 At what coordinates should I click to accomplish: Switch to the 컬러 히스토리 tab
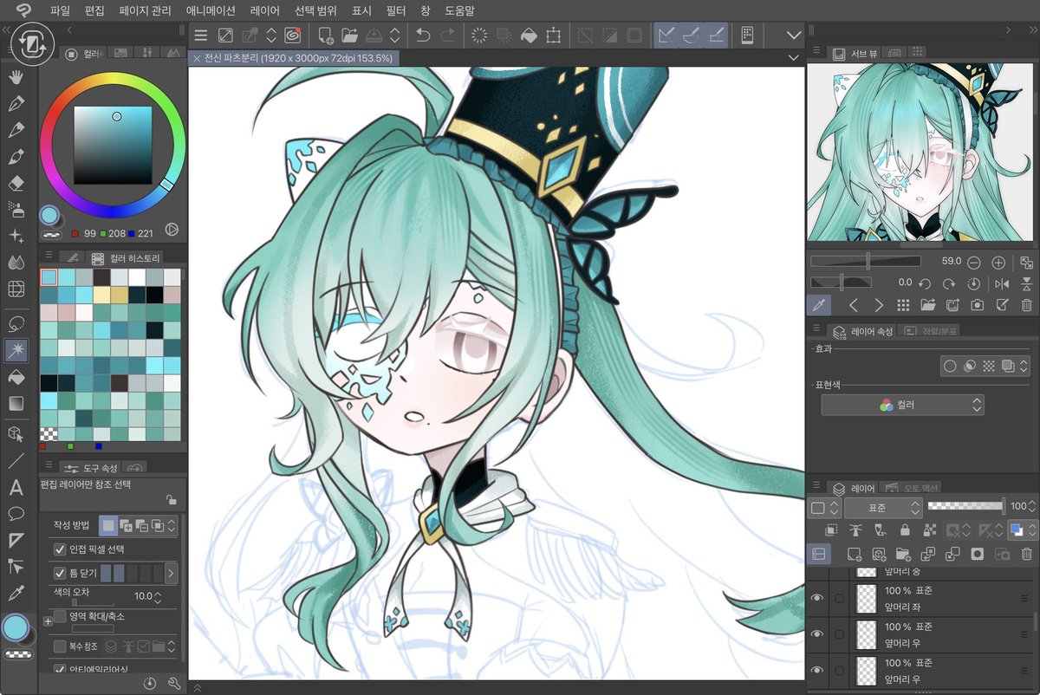(127, 258)
